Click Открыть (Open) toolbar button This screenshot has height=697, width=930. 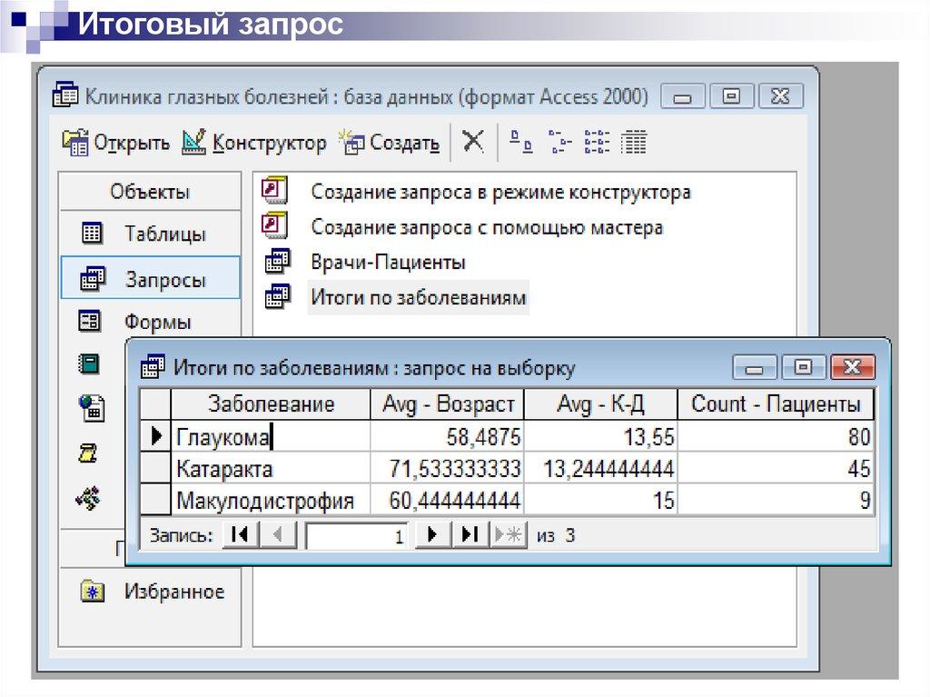(115, 143)
